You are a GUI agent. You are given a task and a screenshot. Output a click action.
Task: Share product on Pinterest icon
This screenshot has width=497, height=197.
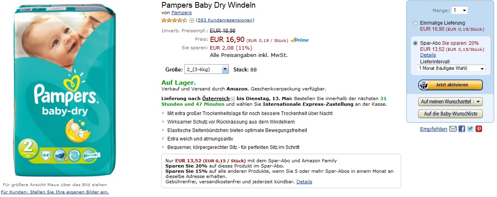pos(479,129)
